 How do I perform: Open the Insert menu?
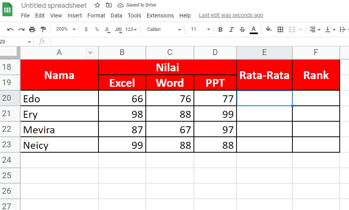pos(74,15)
